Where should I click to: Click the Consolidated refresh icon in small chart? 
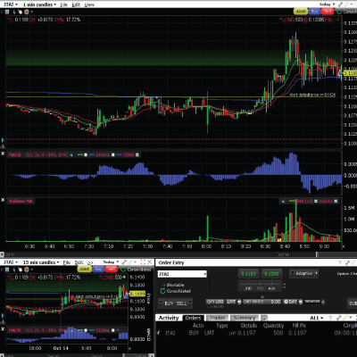123,270
